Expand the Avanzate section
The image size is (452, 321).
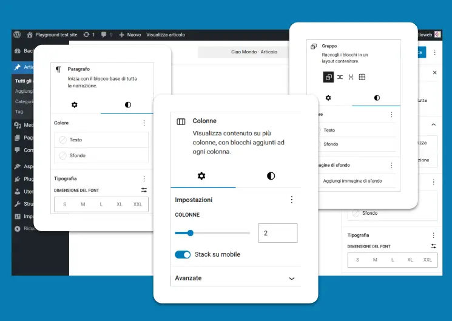(291, 279)
